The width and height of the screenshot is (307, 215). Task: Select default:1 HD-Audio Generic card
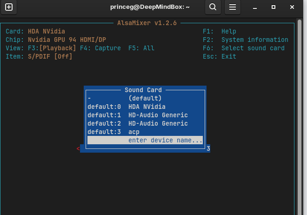(x=145, y=115)
